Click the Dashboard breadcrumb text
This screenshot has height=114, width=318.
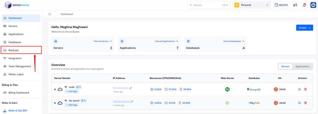tap(67, 14)
